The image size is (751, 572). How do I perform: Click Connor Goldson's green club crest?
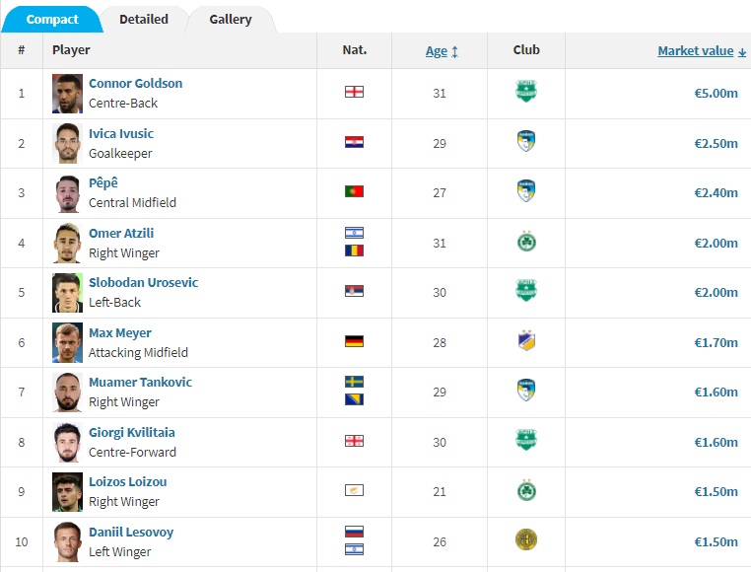click(x=526, y=91)
